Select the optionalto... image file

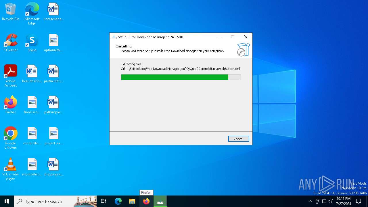coord(54,43)
